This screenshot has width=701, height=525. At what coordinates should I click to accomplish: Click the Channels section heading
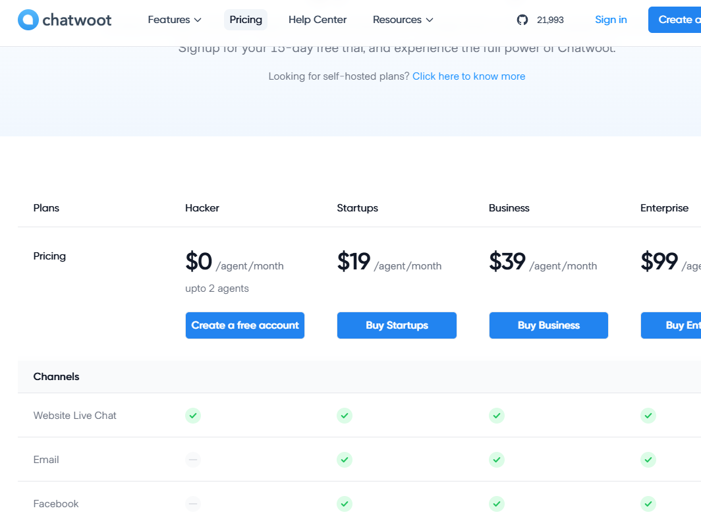(57, 377)
